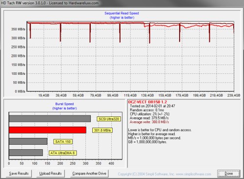Select the ATA UltraDMA 6 gray bar
Screen dimensions: 244x179
click(26, 153)
